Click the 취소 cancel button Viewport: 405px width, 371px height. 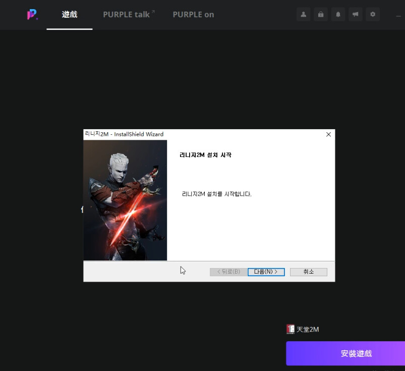click(x=308, y=272)
